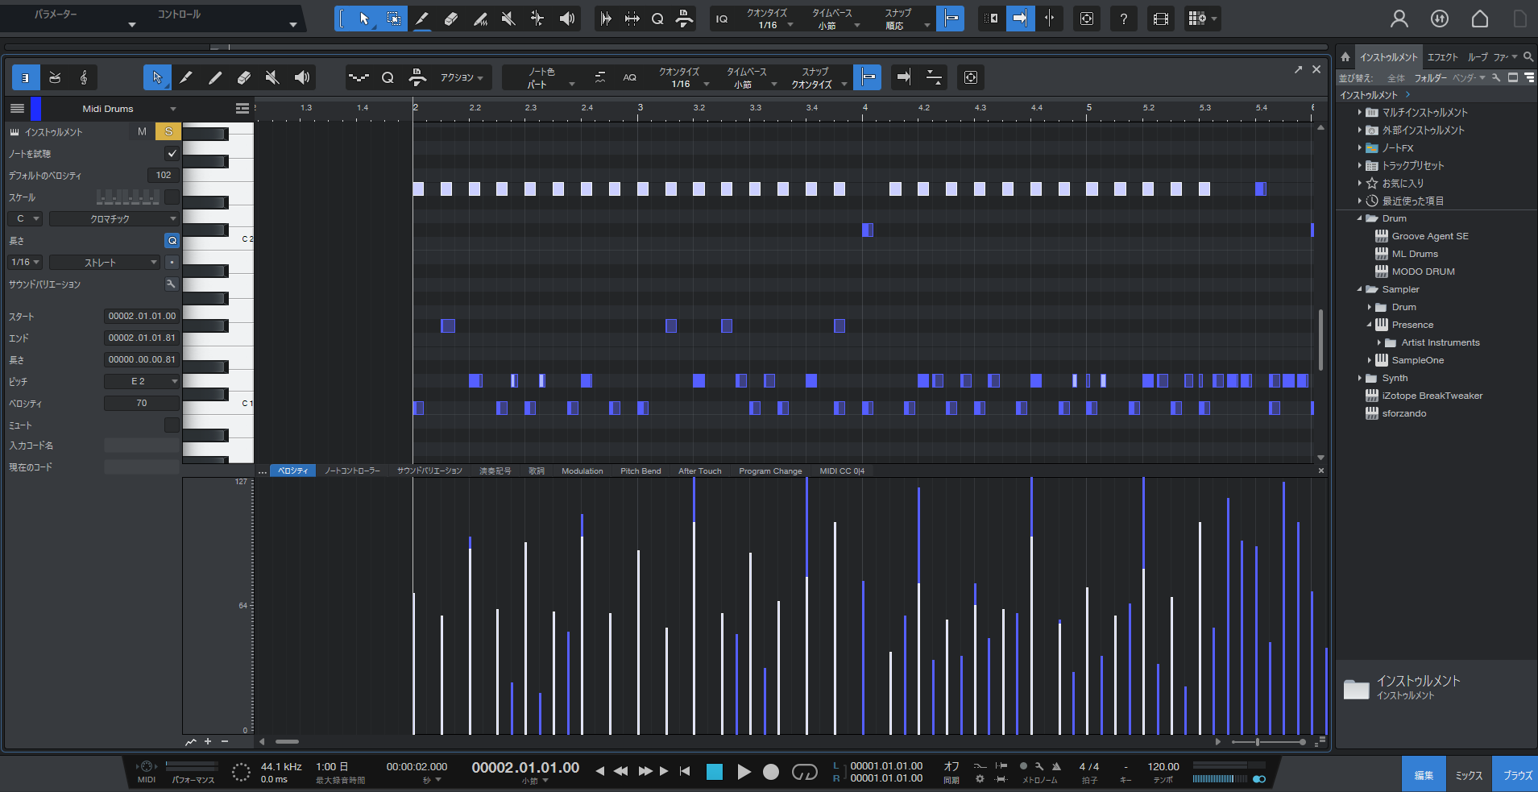Click the velocity value field showing 70
The width and height of the screenshot is (1538, 792).
click(142, 403)
